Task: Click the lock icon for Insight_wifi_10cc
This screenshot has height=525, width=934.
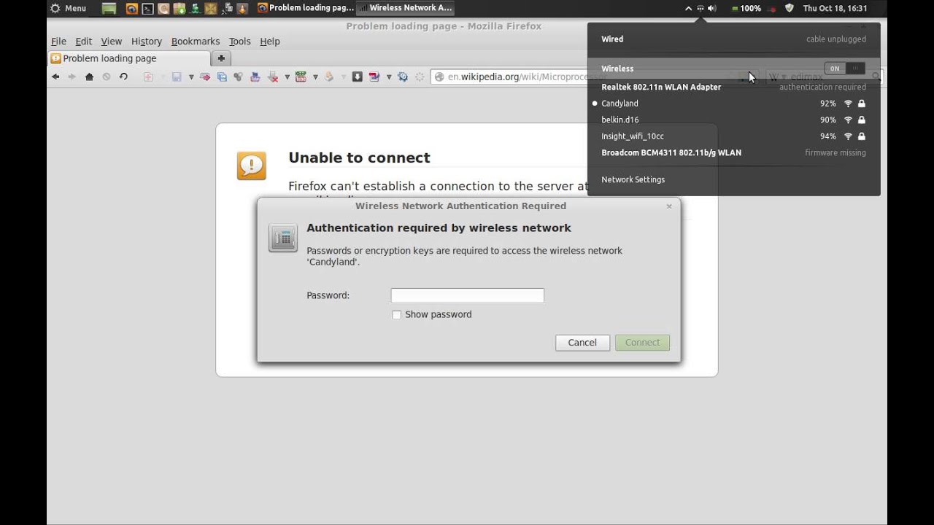Action: (862, 136)
